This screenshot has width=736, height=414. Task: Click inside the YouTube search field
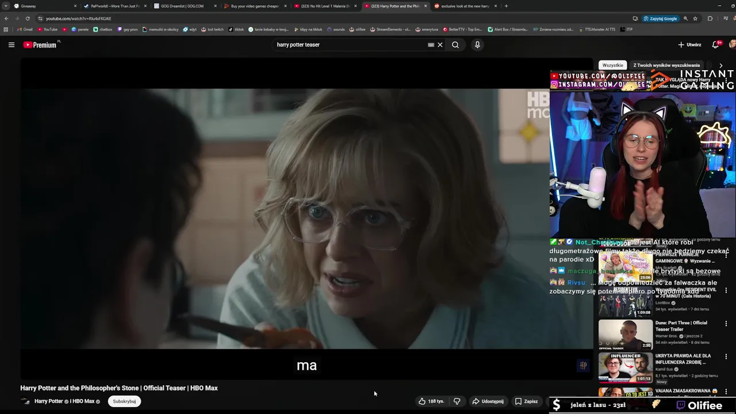pos(351,45)
